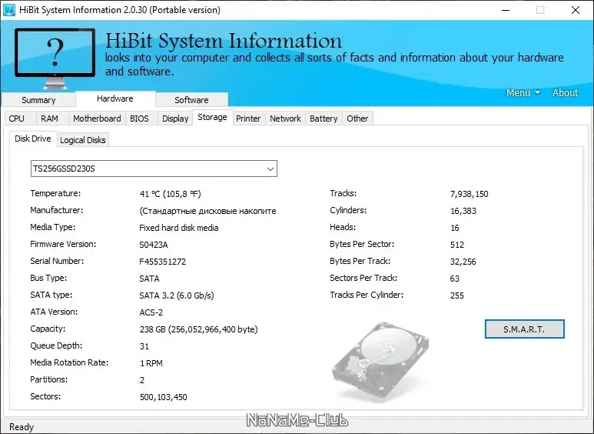The width and height of the screenshot is (594, 434).
Task: Open the Printer tab
Action: pos(248,119)
